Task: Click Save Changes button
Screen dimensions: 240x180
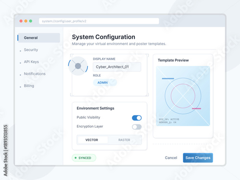Action: [198, 158]
